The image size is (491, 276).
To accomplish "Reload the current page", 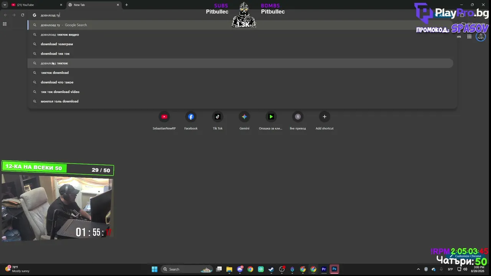I will pos(23,15).
